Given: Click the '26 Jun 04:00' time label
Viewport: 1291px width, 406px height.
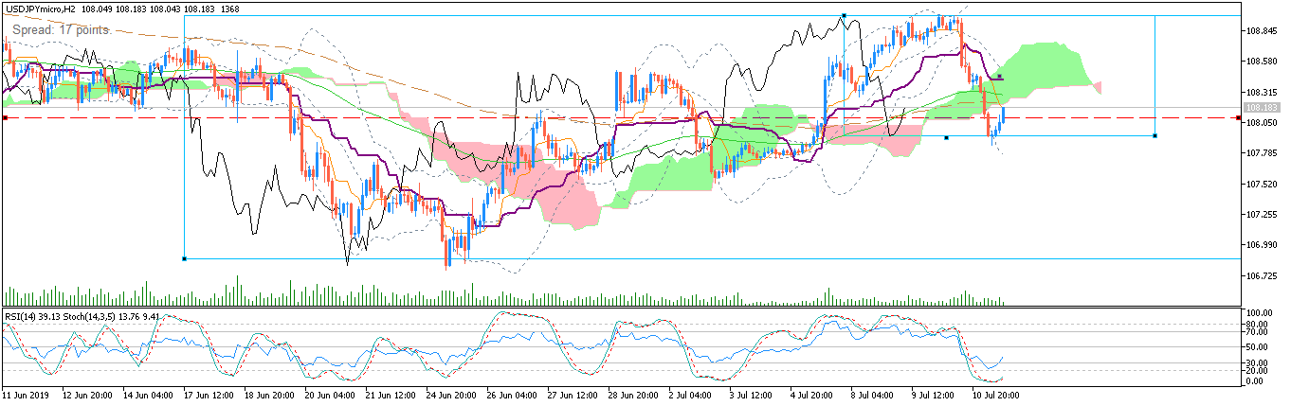Looking at the screenshot, I should point(510,394).
